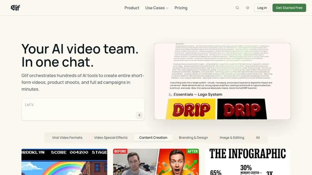
Task: Click the Log in button
Action: tap(262, 8)
